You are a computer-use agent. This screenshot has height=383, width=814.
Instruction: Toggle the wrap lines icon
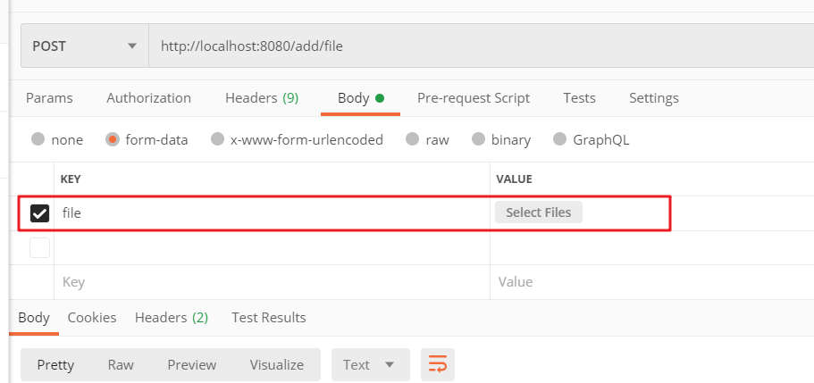(438, 365)
